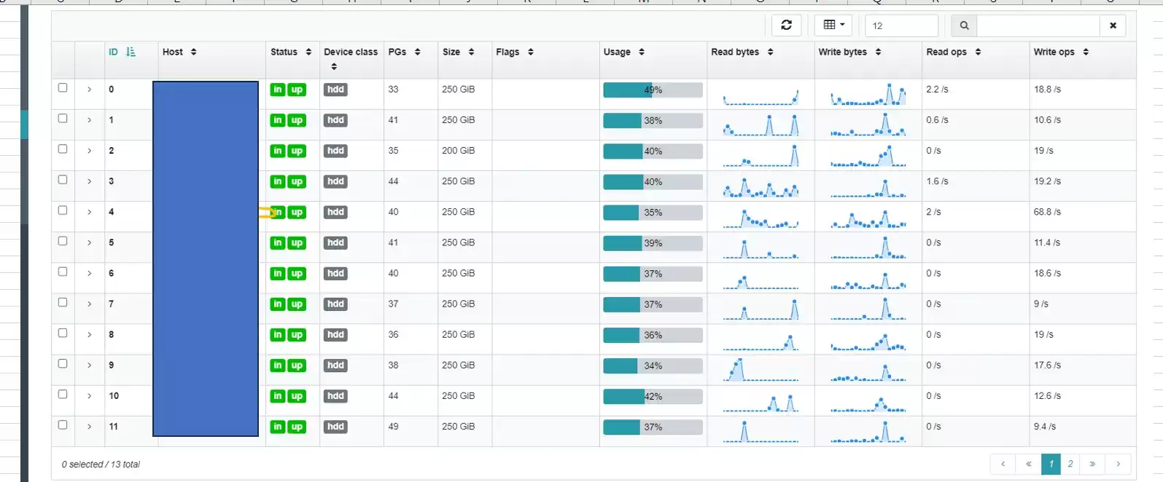Select the checkbox for OSD 5
Image resolution: width=1163 pixels, height=482 pixels.
pyautogui.click(x=63, y=240)
